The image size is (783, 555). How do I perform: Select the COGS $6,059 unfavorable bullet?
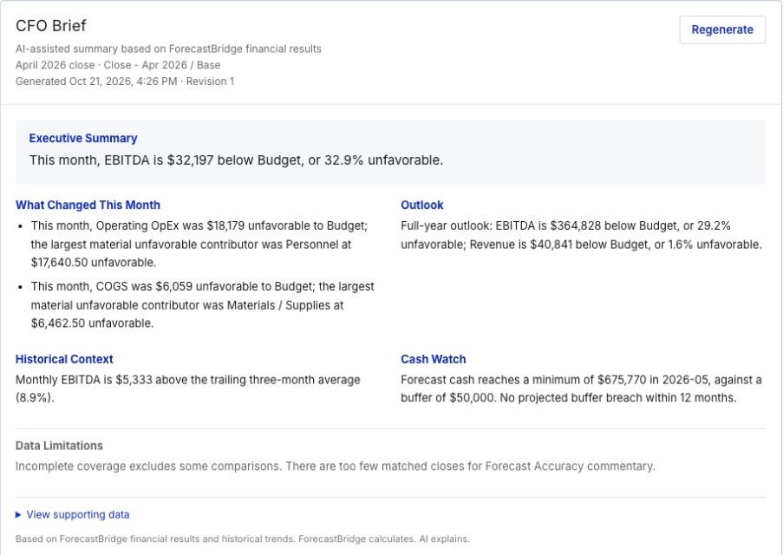(203, 304)
